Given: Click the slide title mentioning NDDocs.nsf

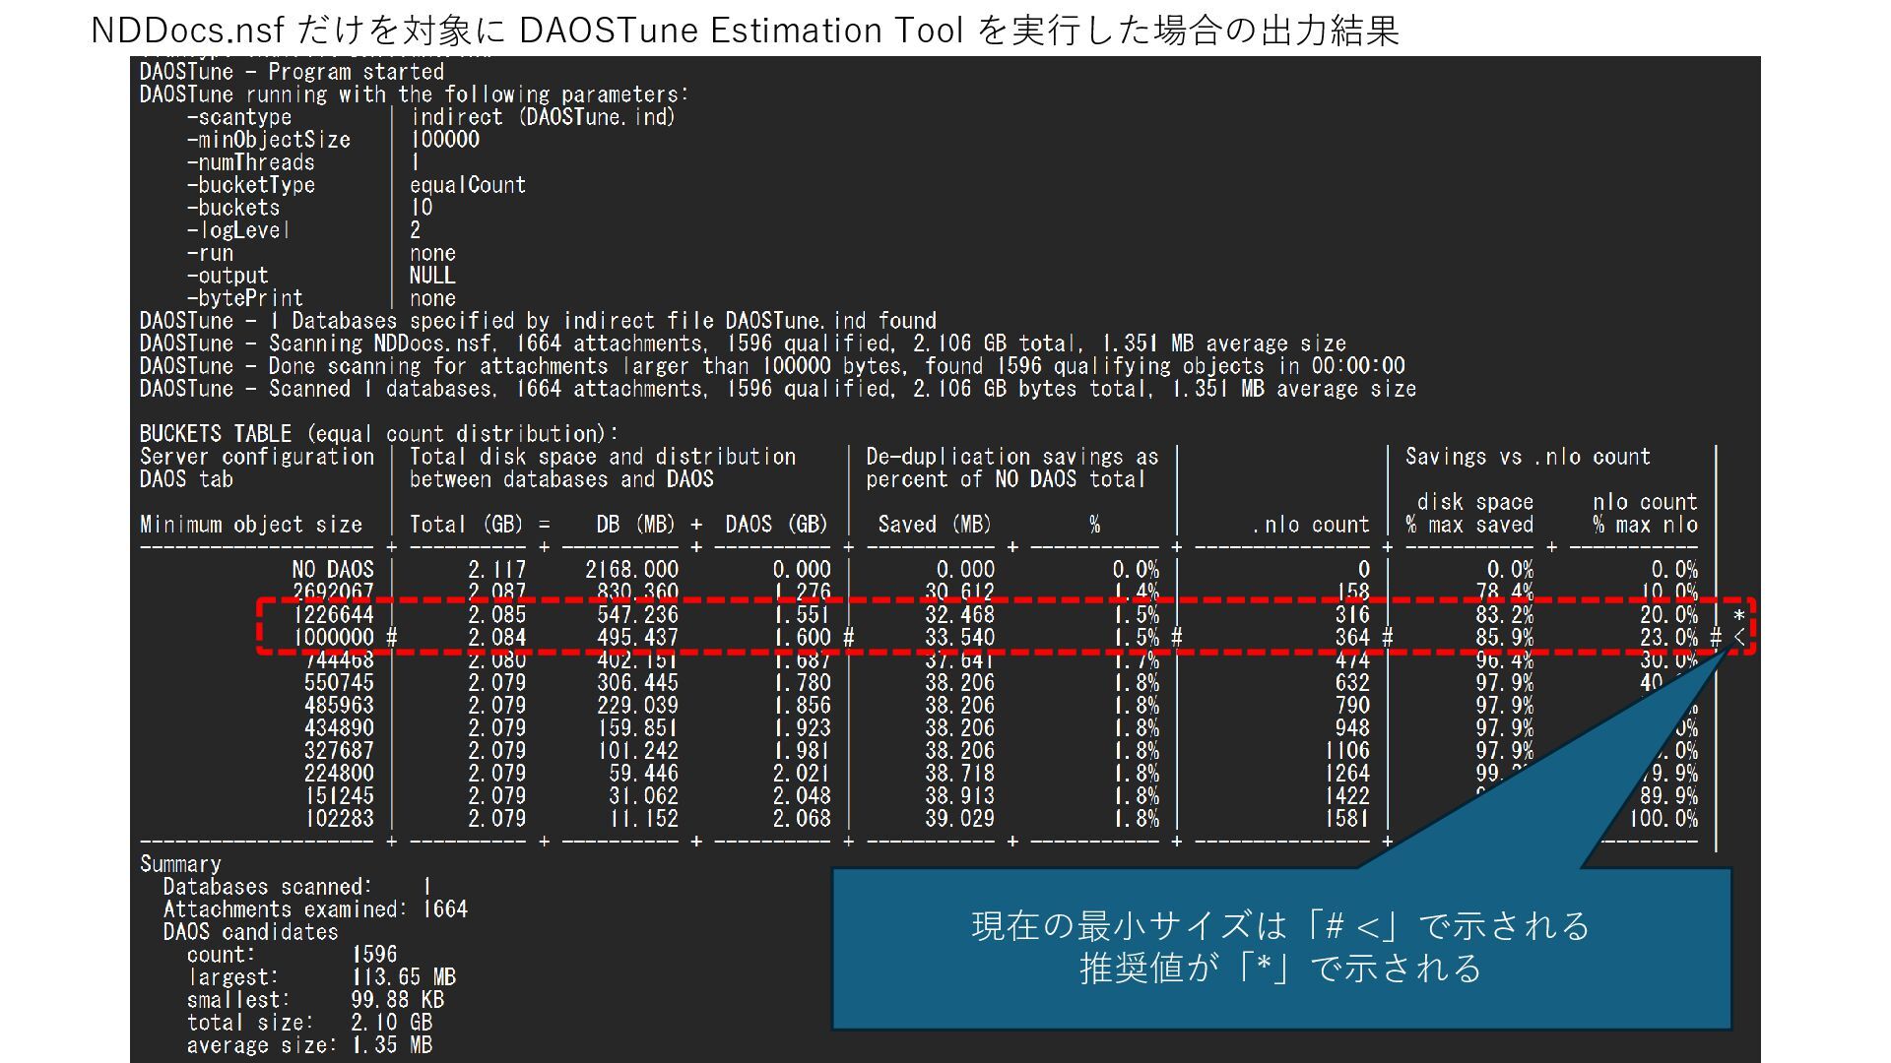Looking at the screenshot, I should pos(745,31).
